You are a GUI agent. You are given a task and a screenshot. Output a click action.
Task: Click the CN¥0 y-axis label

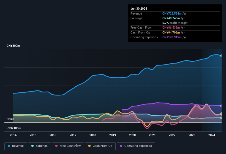click(10, 119)
